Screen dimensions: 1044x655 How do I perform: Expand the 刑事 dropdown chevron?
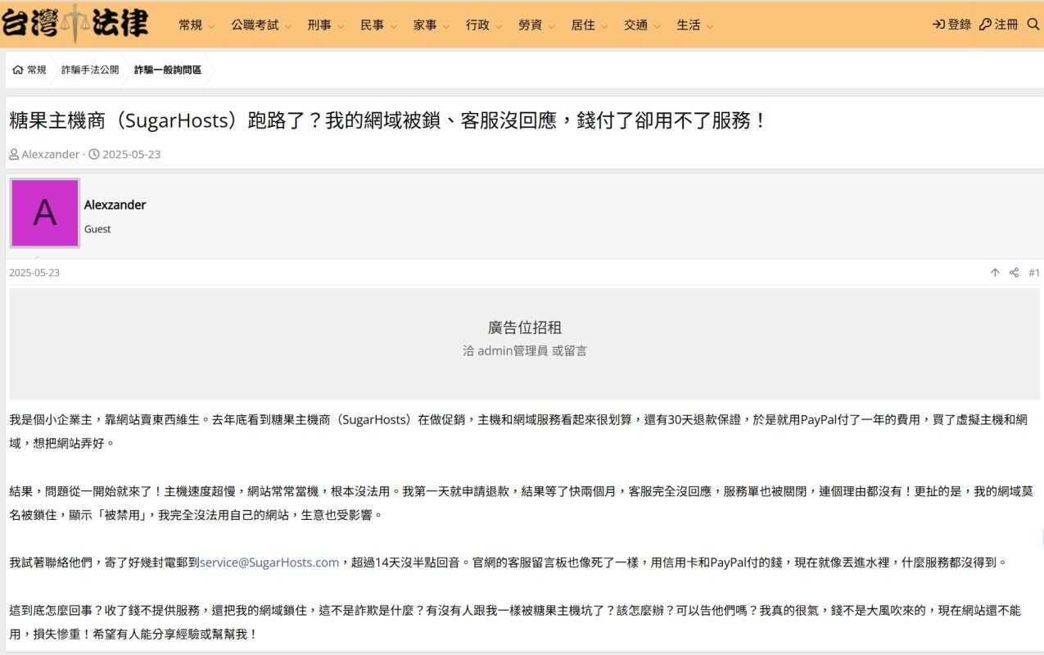point(341,26)
